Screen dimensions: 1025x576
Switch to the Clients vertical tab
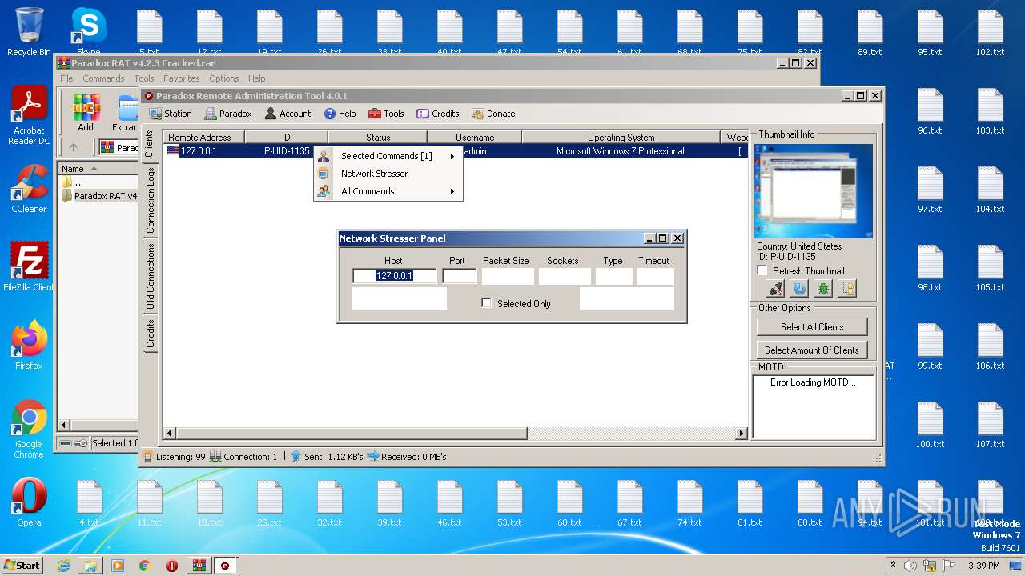pos(150,144)
